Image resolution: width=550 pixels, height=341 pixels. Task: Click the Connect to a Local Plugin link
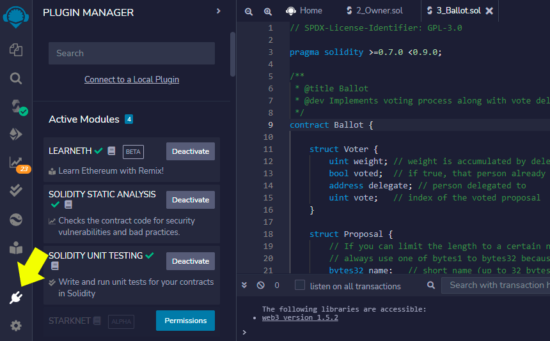click(x=132, y=79)
